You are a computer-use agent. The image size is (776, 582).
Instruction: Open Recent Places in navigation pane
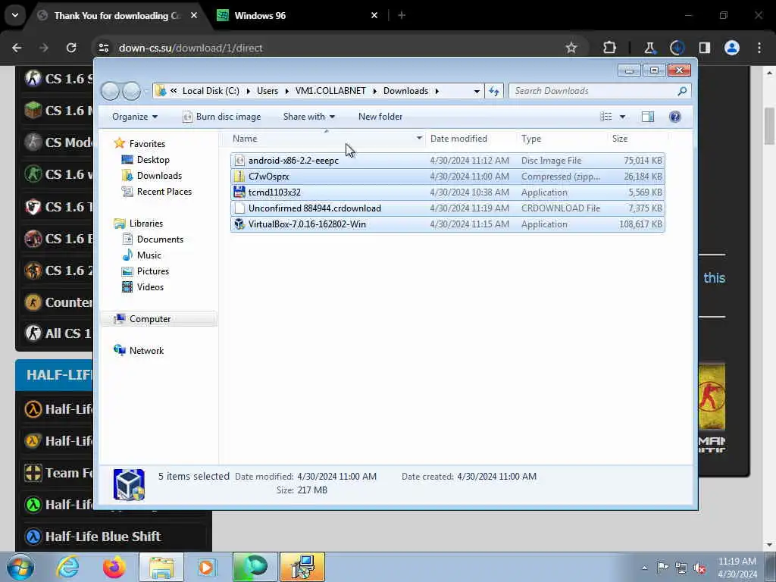coord(164,192)
